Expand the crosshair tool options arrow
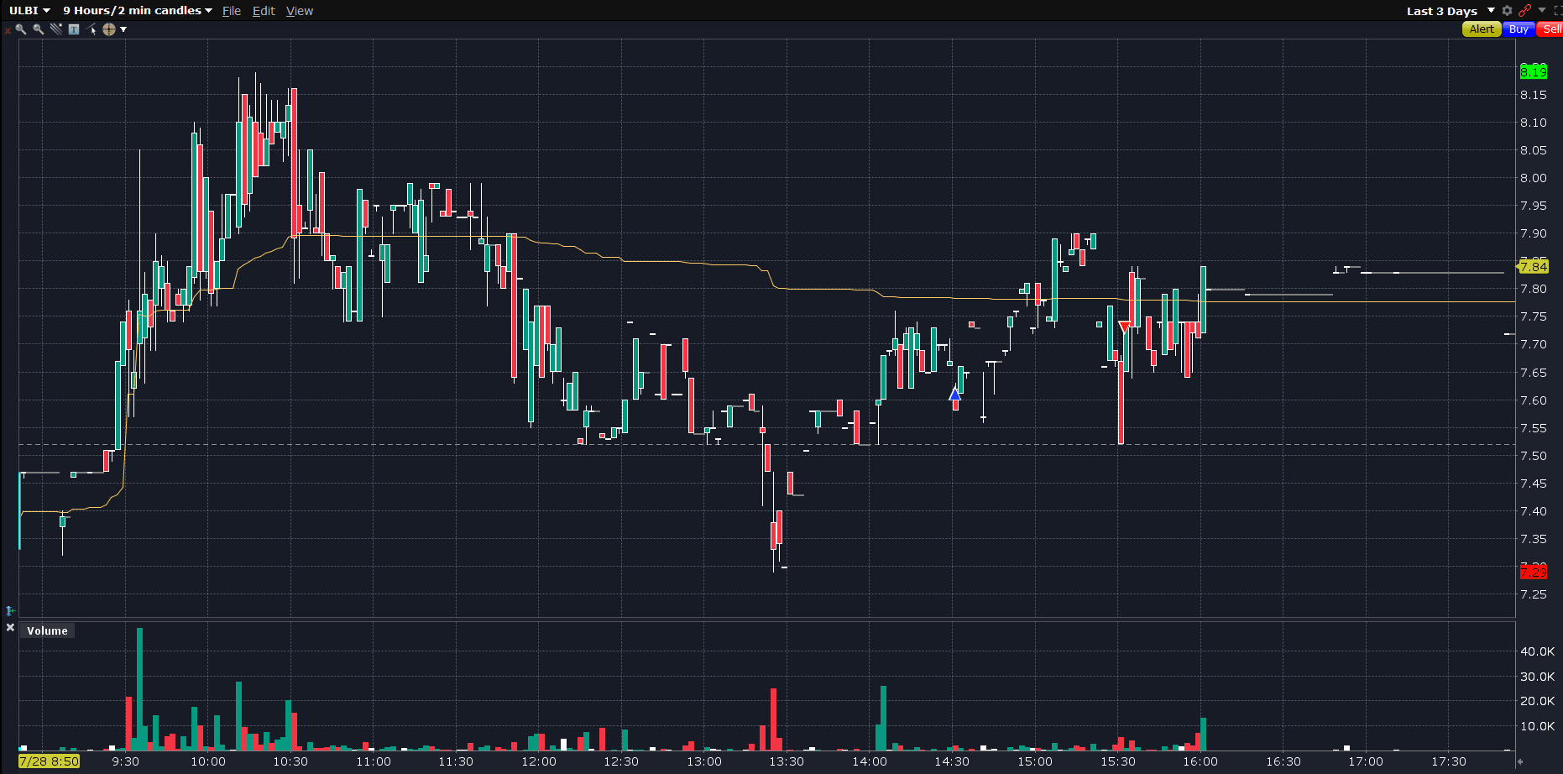 (123, 29)
